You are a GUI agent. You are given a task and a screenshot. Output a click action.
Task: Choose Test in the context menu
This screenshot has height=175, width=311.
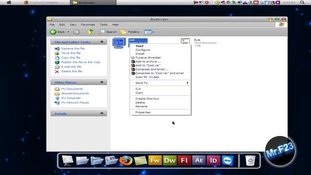pyautogui.click(x=160, y=46)
